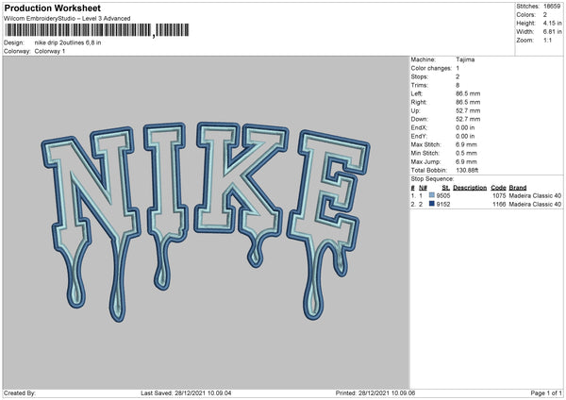This screenshot has width=566, height=400.
Task: Click the 'Description' column header
Action: pyautogui.click(x=470, y=188)
